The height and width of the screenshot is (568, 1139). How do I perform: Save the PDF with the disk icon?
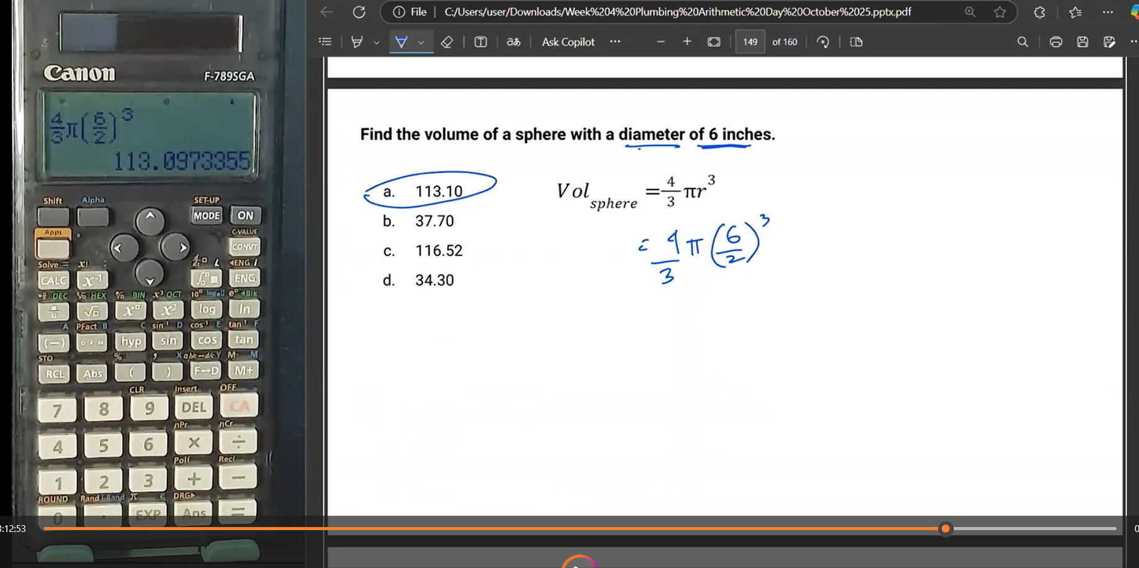point(1083,42)
